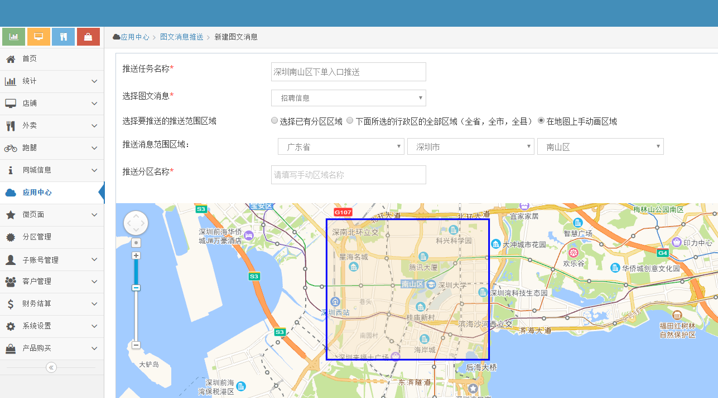Viewport: 718px width, 398px height.
Task: Open the green statistics shortcut icon
Action: (13, 36)
